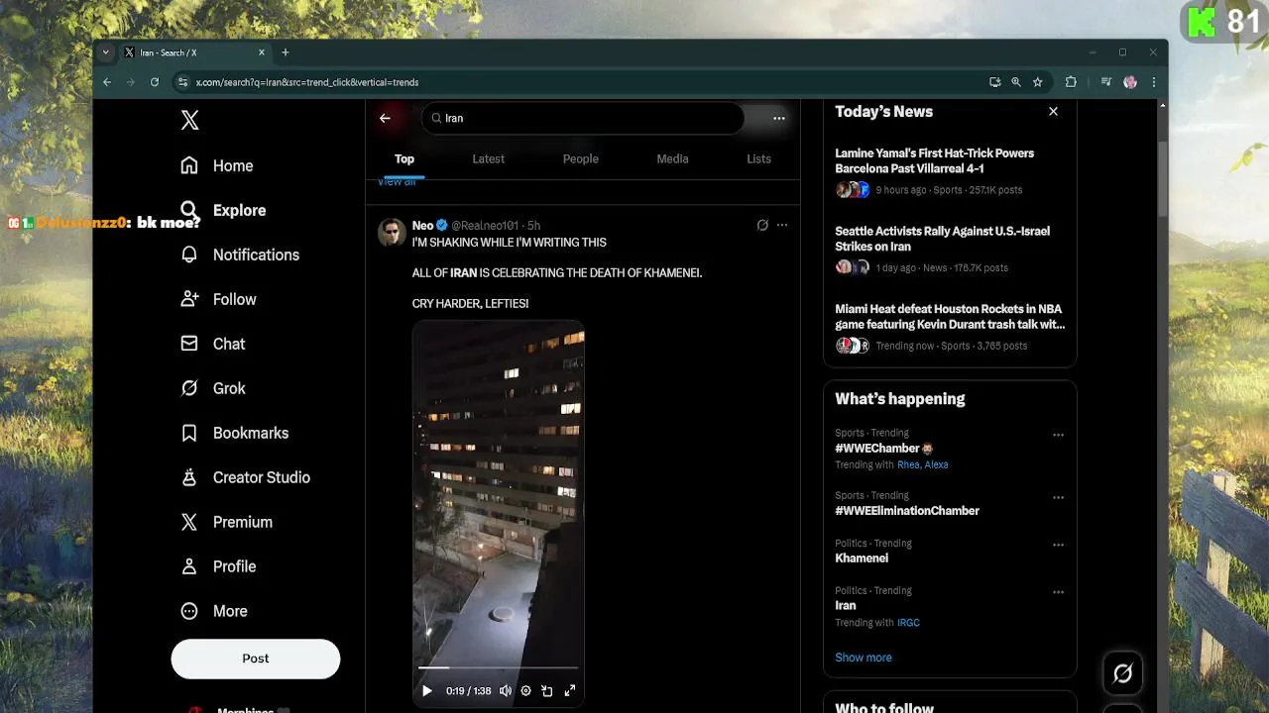Switch to the Lists tab

coord(758,158)
